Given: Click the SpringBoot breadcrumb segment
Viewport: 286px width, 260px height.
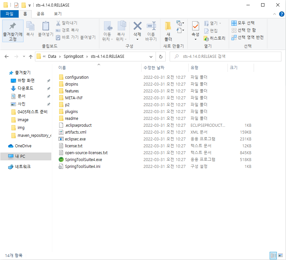Looking at the screenshot, I should (74, 57).
